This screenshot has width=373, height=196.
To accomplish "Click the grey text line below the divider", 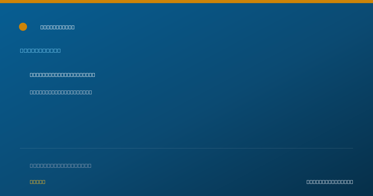I will pyautogui.click(x=61, y=166).
